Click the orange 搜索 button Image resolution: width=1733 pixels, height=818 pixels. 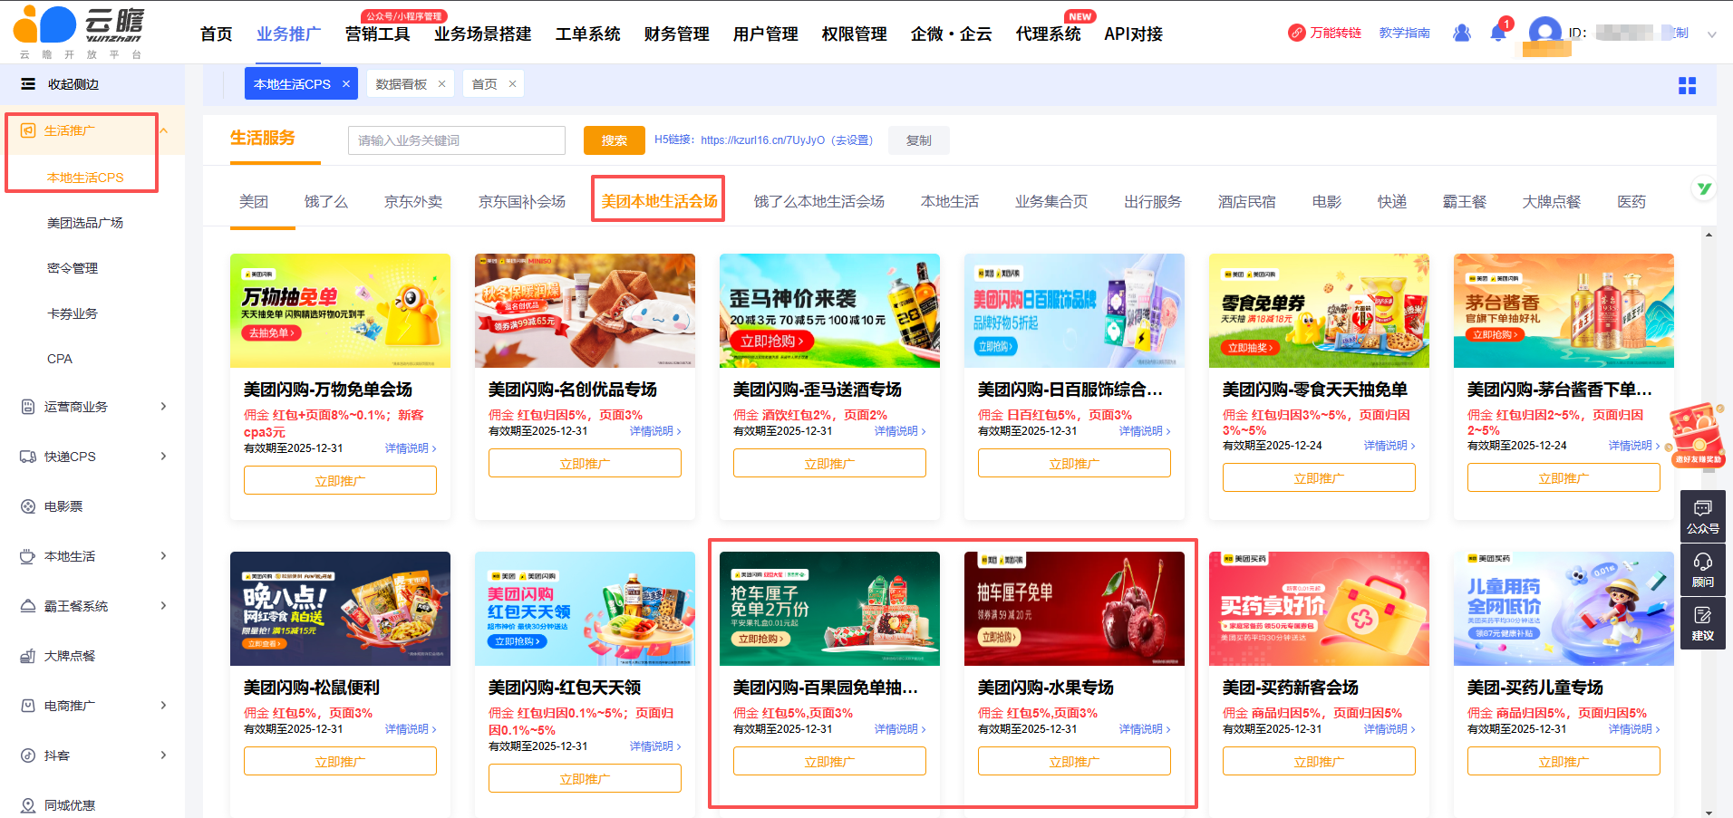coord(614,140)
